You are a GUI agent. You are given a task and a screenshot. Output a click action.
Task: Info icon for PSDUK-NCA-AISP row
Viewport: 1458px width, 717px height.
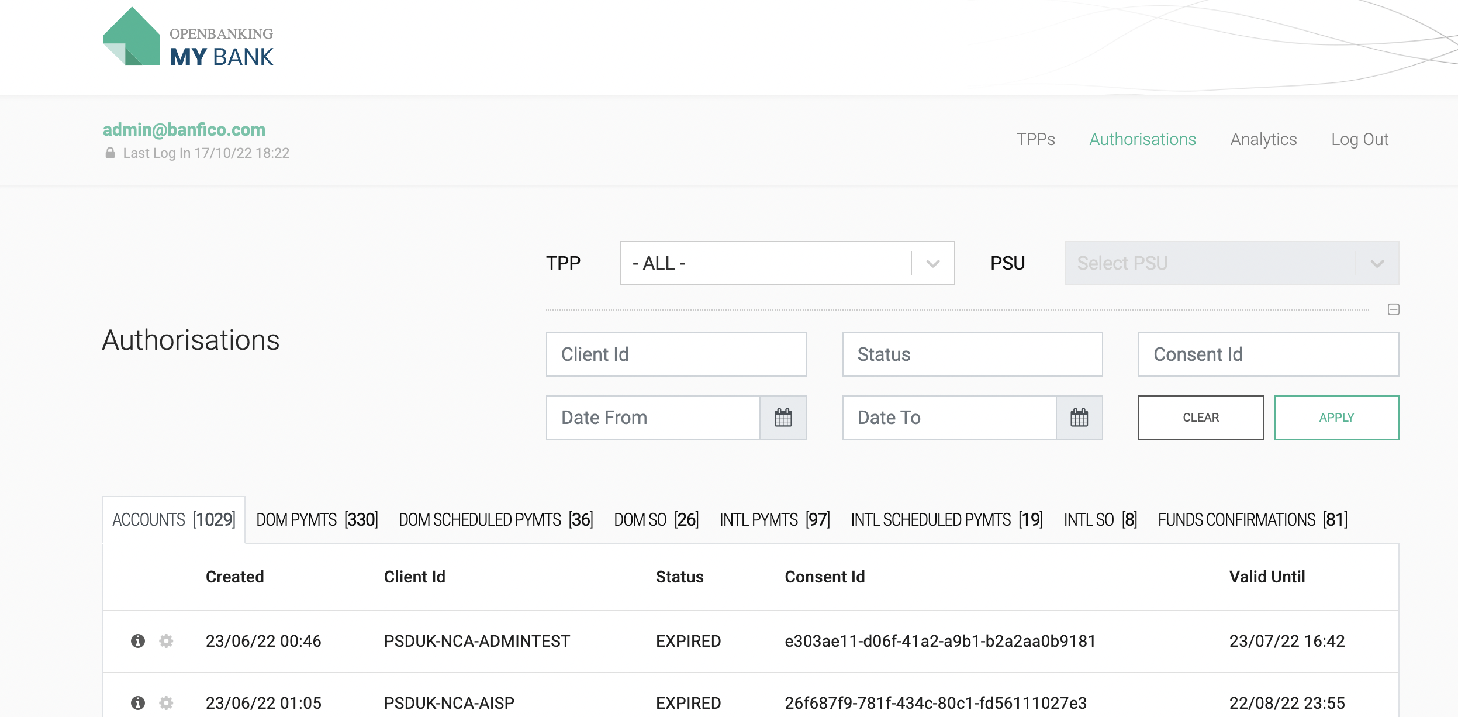click(x=138, y=702)
